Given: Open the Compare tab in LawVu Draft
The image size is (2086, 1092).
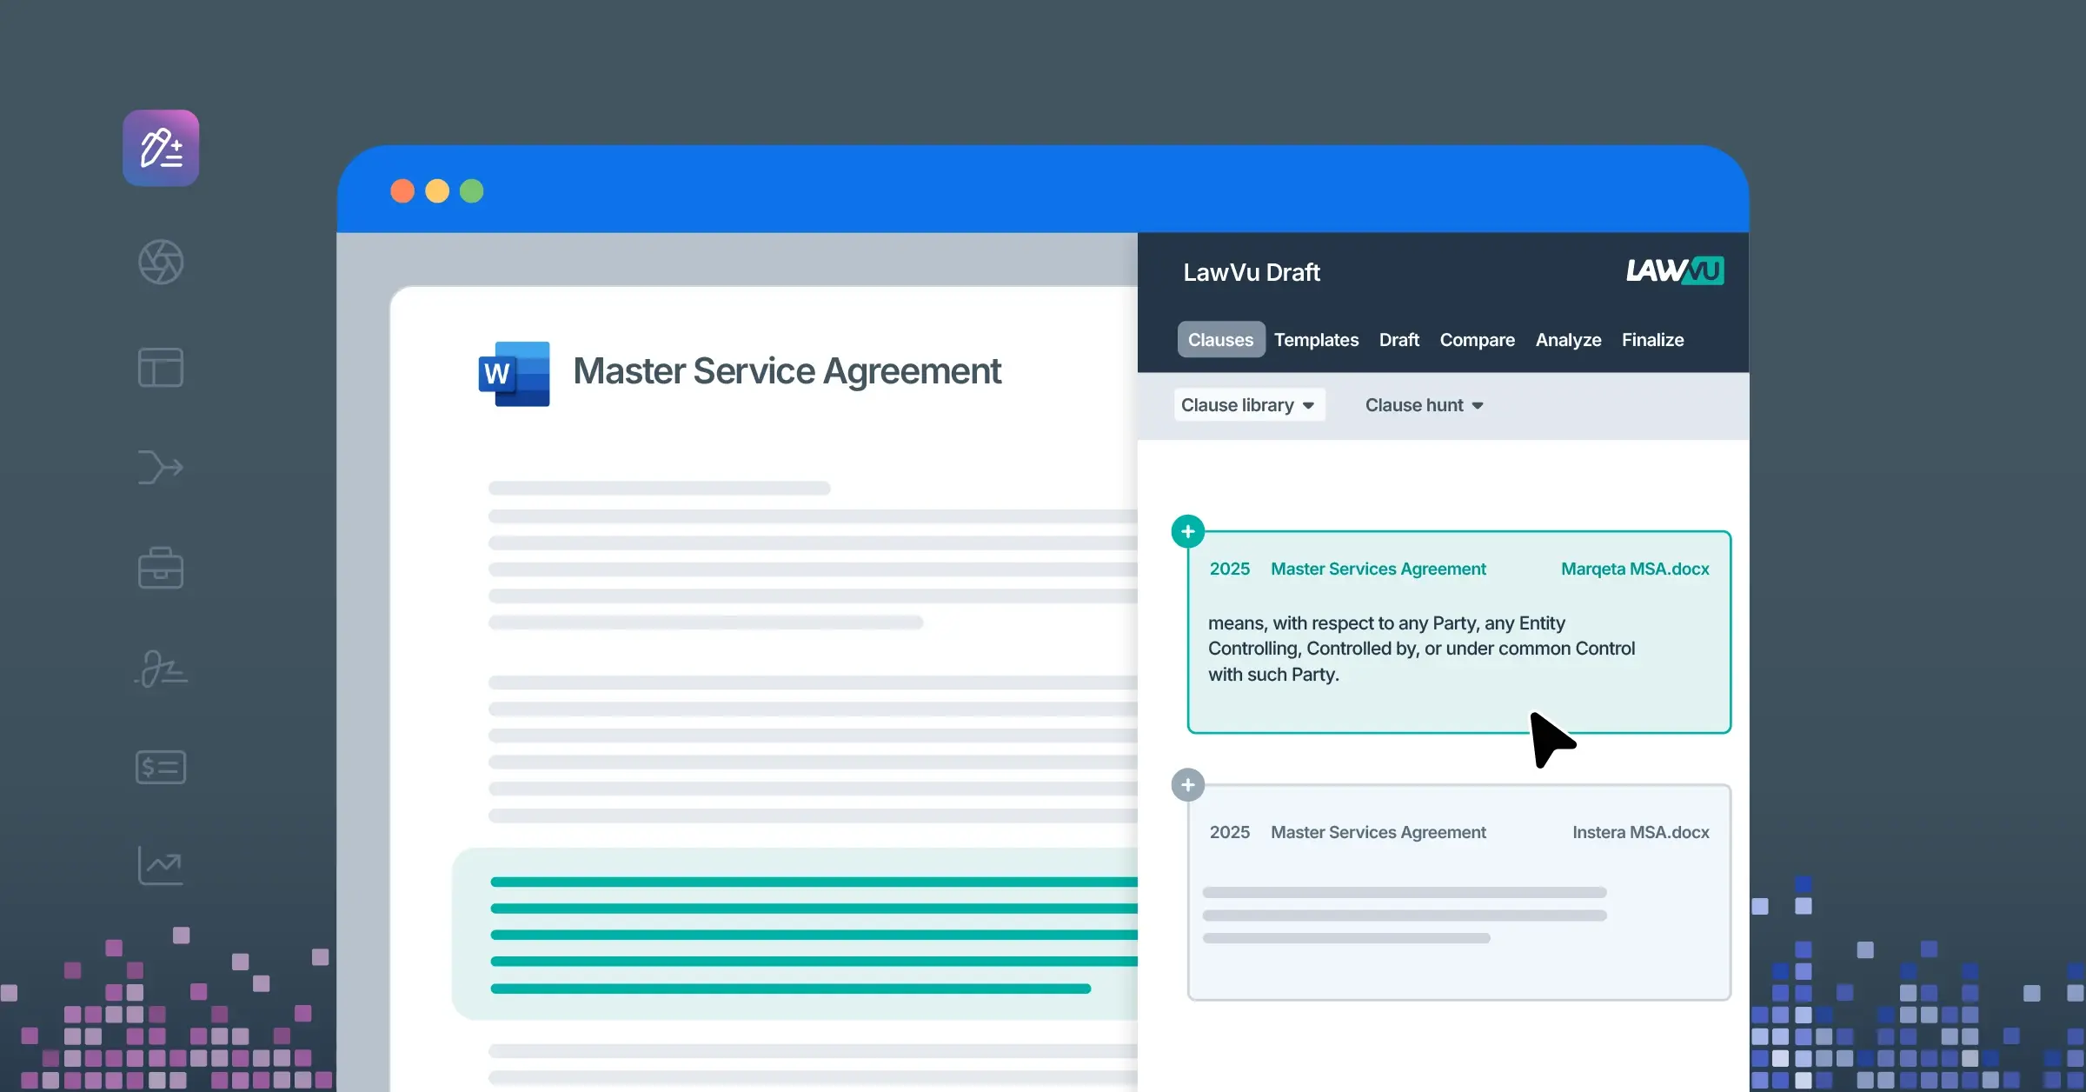Looking at the screenshot, I should coord(1477,340).
